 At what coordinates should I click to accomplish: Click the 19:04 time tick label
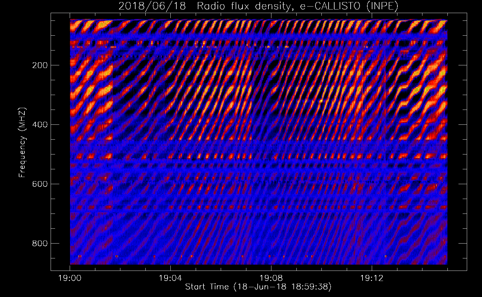coord(171,278)
